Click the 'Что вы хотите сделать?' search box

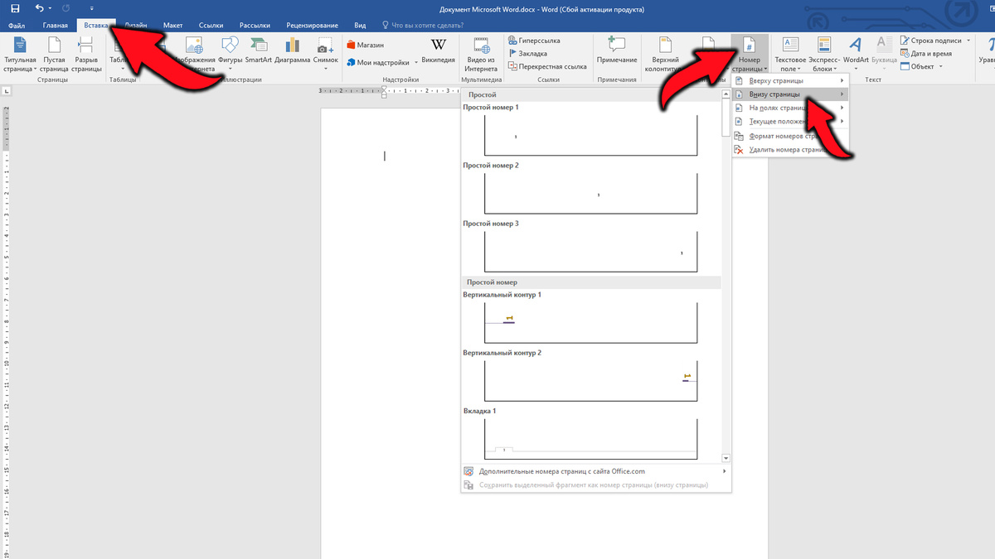point(427,26)
